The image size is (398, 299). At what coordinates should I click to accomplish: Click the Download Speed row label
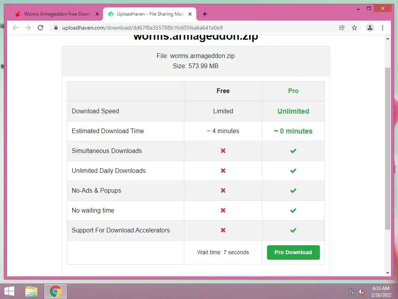click(x=95, y=111)
